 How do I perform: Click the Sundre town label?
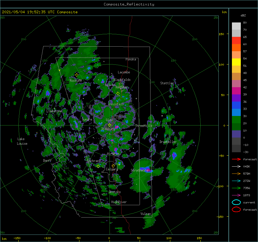[87, 119]
